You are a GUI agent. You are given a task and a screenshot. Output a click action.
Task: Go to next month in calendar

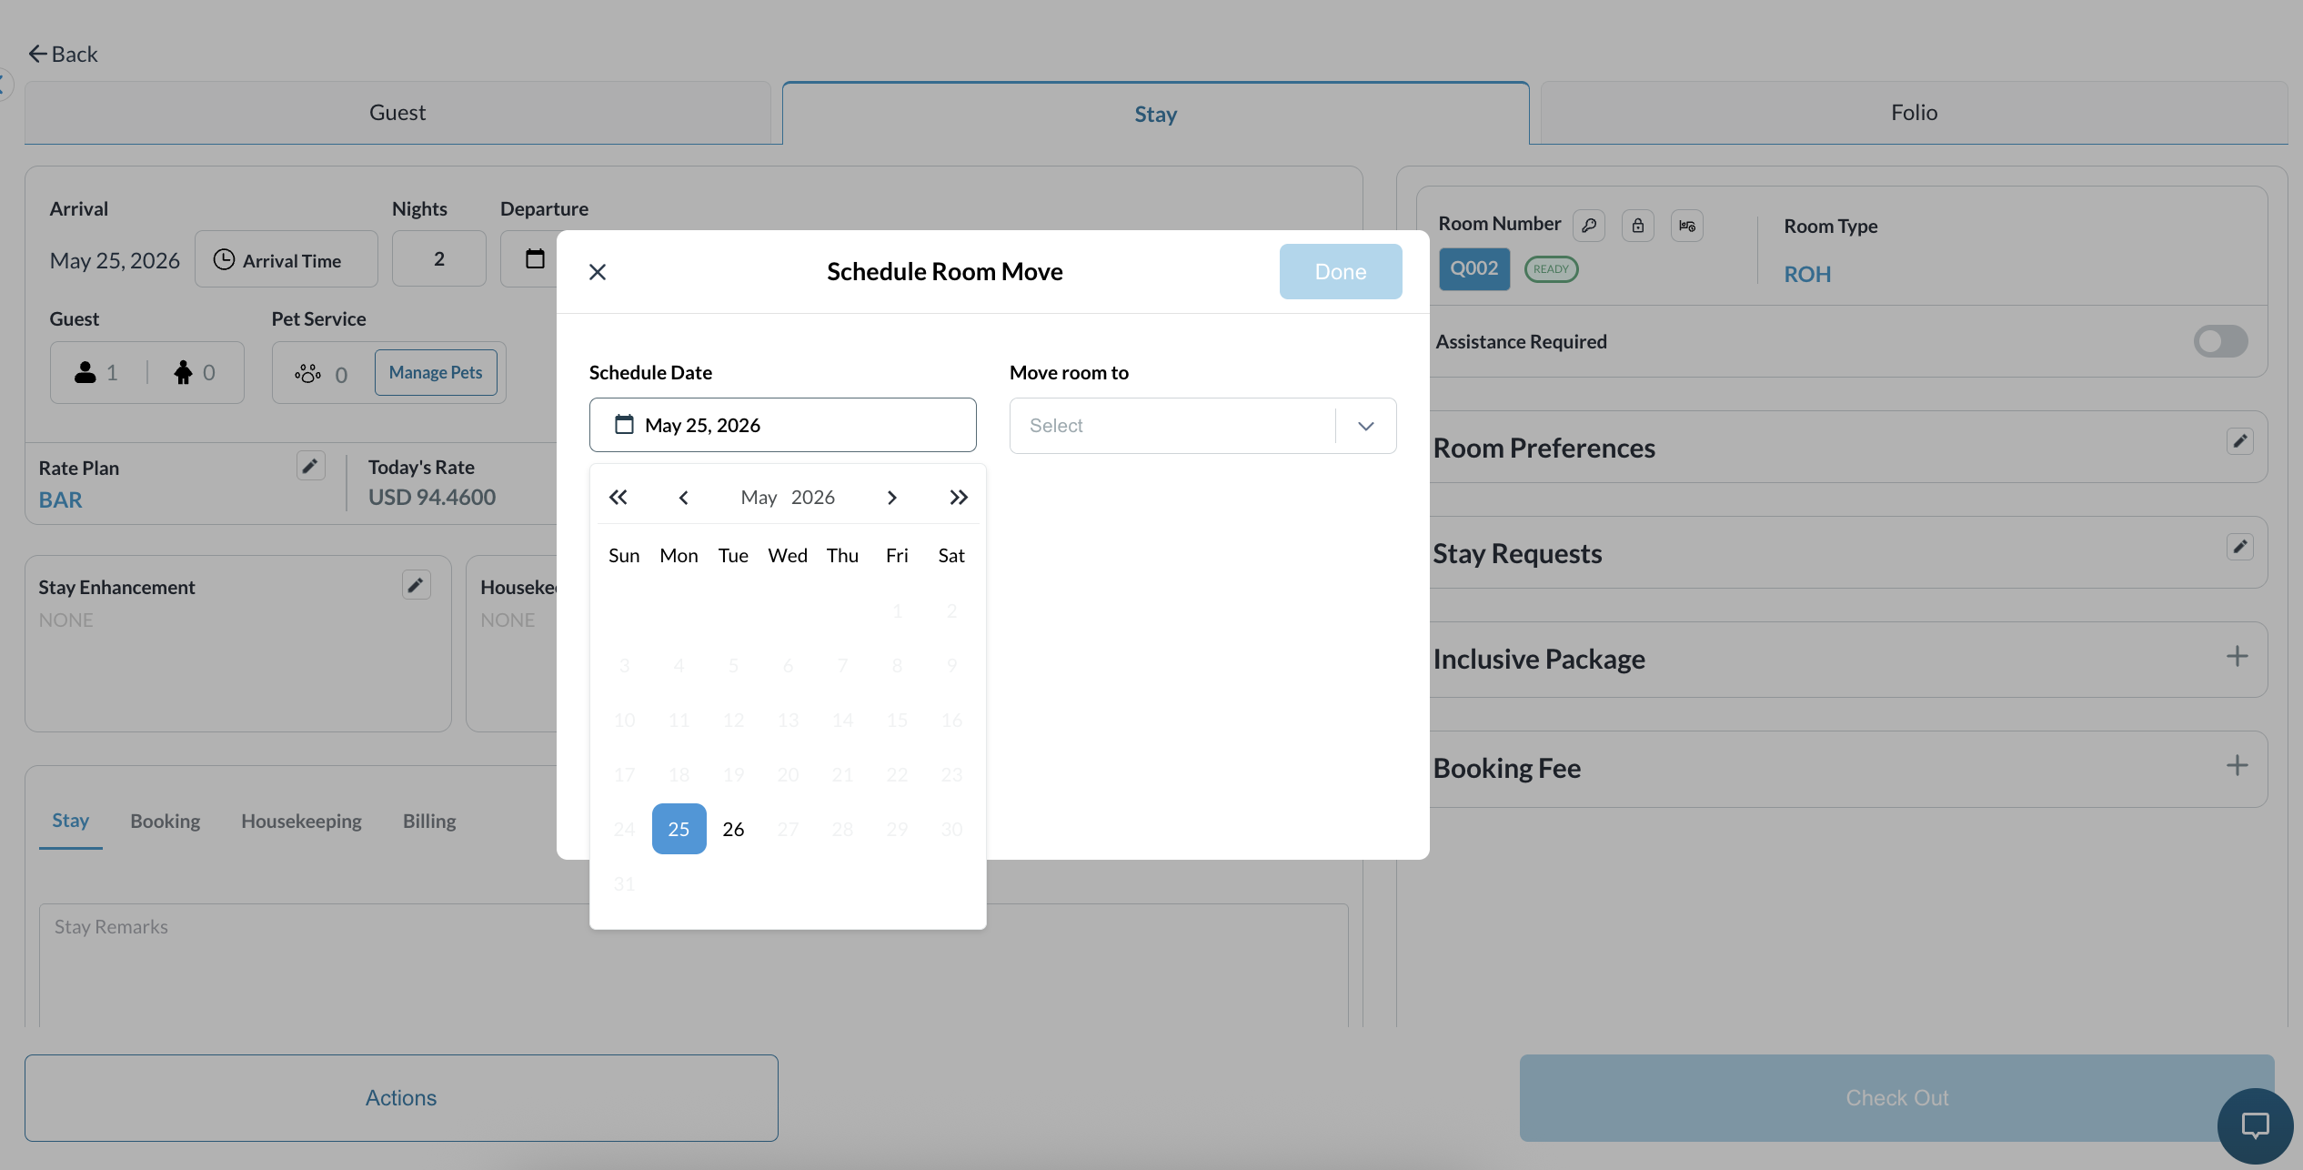pyautogui.click(x=892, y=497)
